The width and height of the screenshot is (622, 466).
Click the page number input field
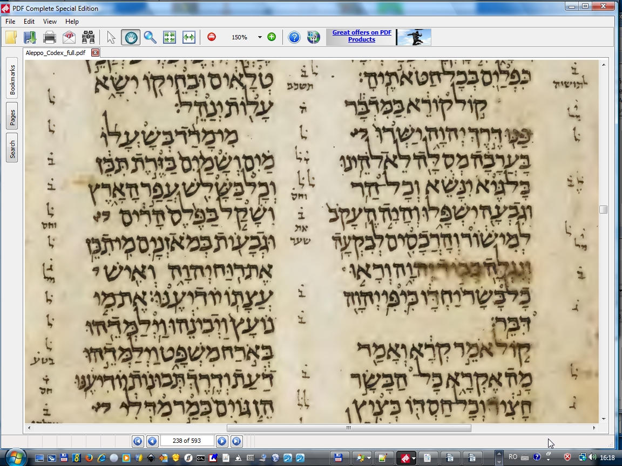pos(187,441)
